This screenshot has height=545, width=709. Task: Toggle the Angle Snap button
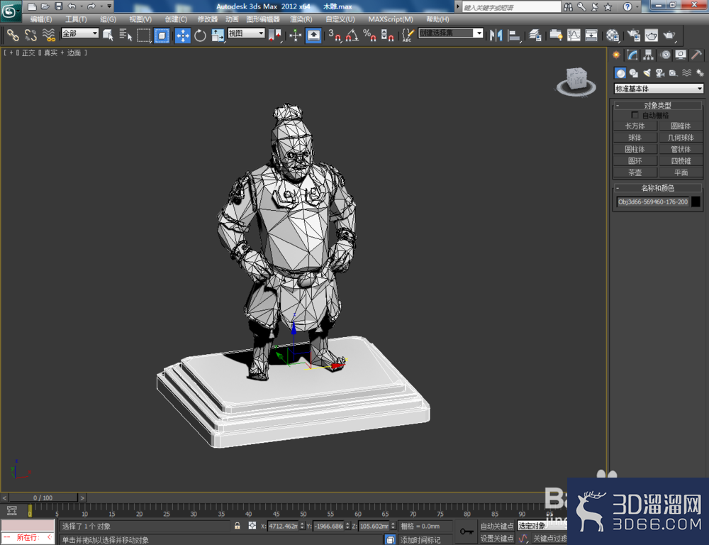(x=352, y=35)
